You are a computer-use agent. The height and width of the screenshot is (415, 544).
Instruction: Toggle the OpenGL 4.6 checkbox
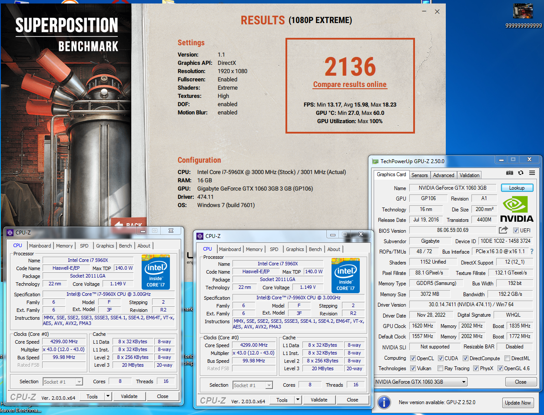500,368
